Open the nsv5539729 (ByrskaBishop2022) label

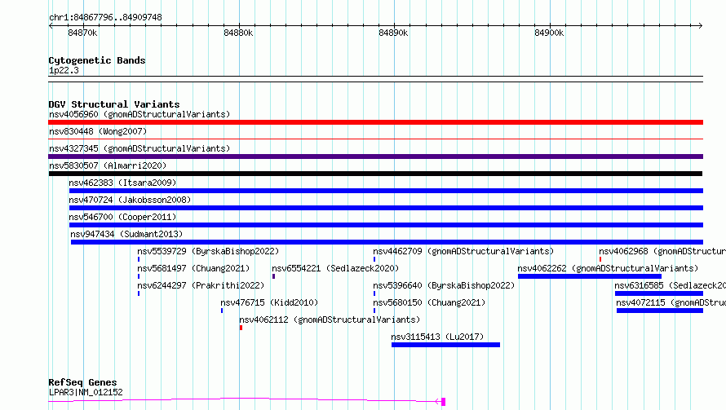[x=208, y=251]
